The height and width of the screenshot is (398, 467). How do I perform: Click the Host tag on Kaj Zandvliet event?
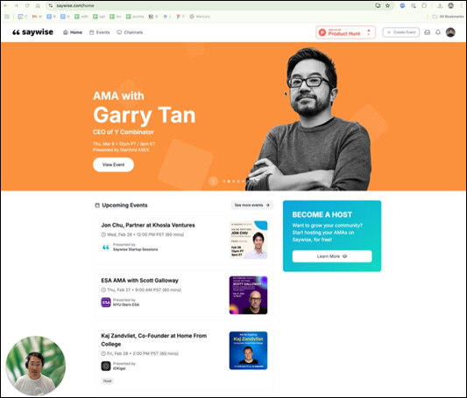[108, 381]
